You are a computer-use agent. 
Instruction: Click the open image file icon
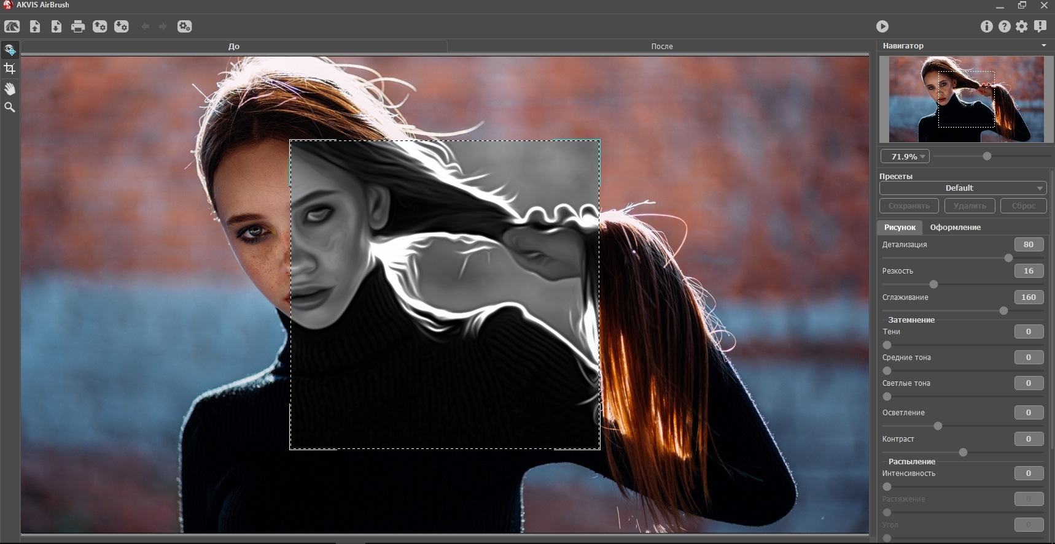[x=35, y=26]
